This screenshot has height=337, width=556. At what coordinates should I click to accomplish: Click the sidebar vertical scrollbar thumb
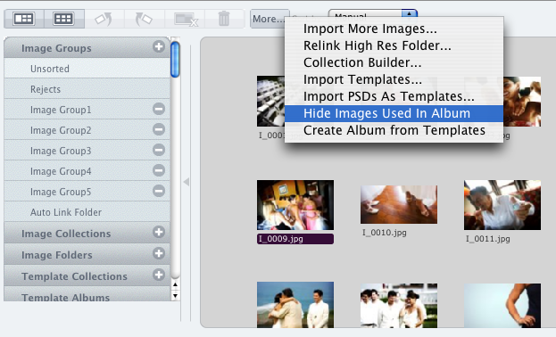pyautogui.click(x=175, y=59)
